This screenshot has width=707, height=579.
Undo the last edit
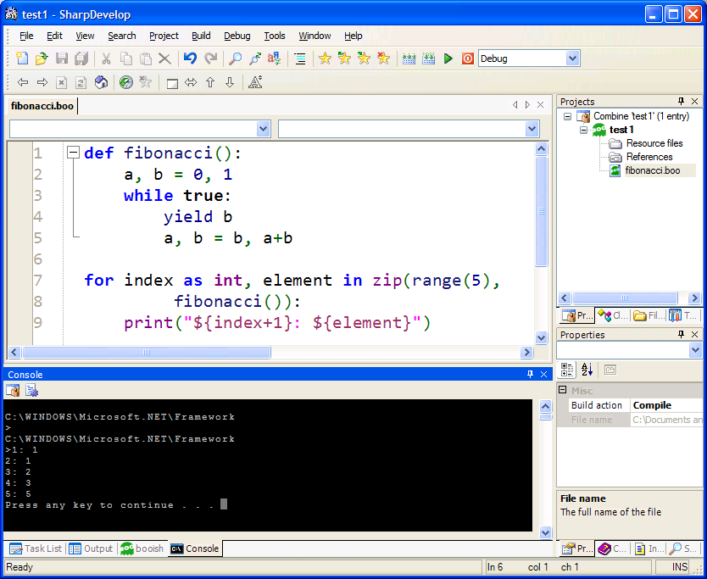coord(190,58)
